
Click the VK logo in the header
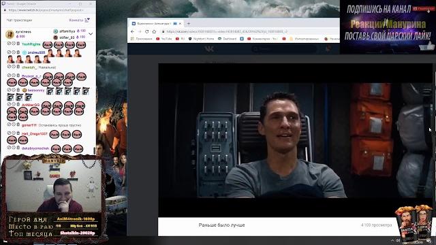209,49
